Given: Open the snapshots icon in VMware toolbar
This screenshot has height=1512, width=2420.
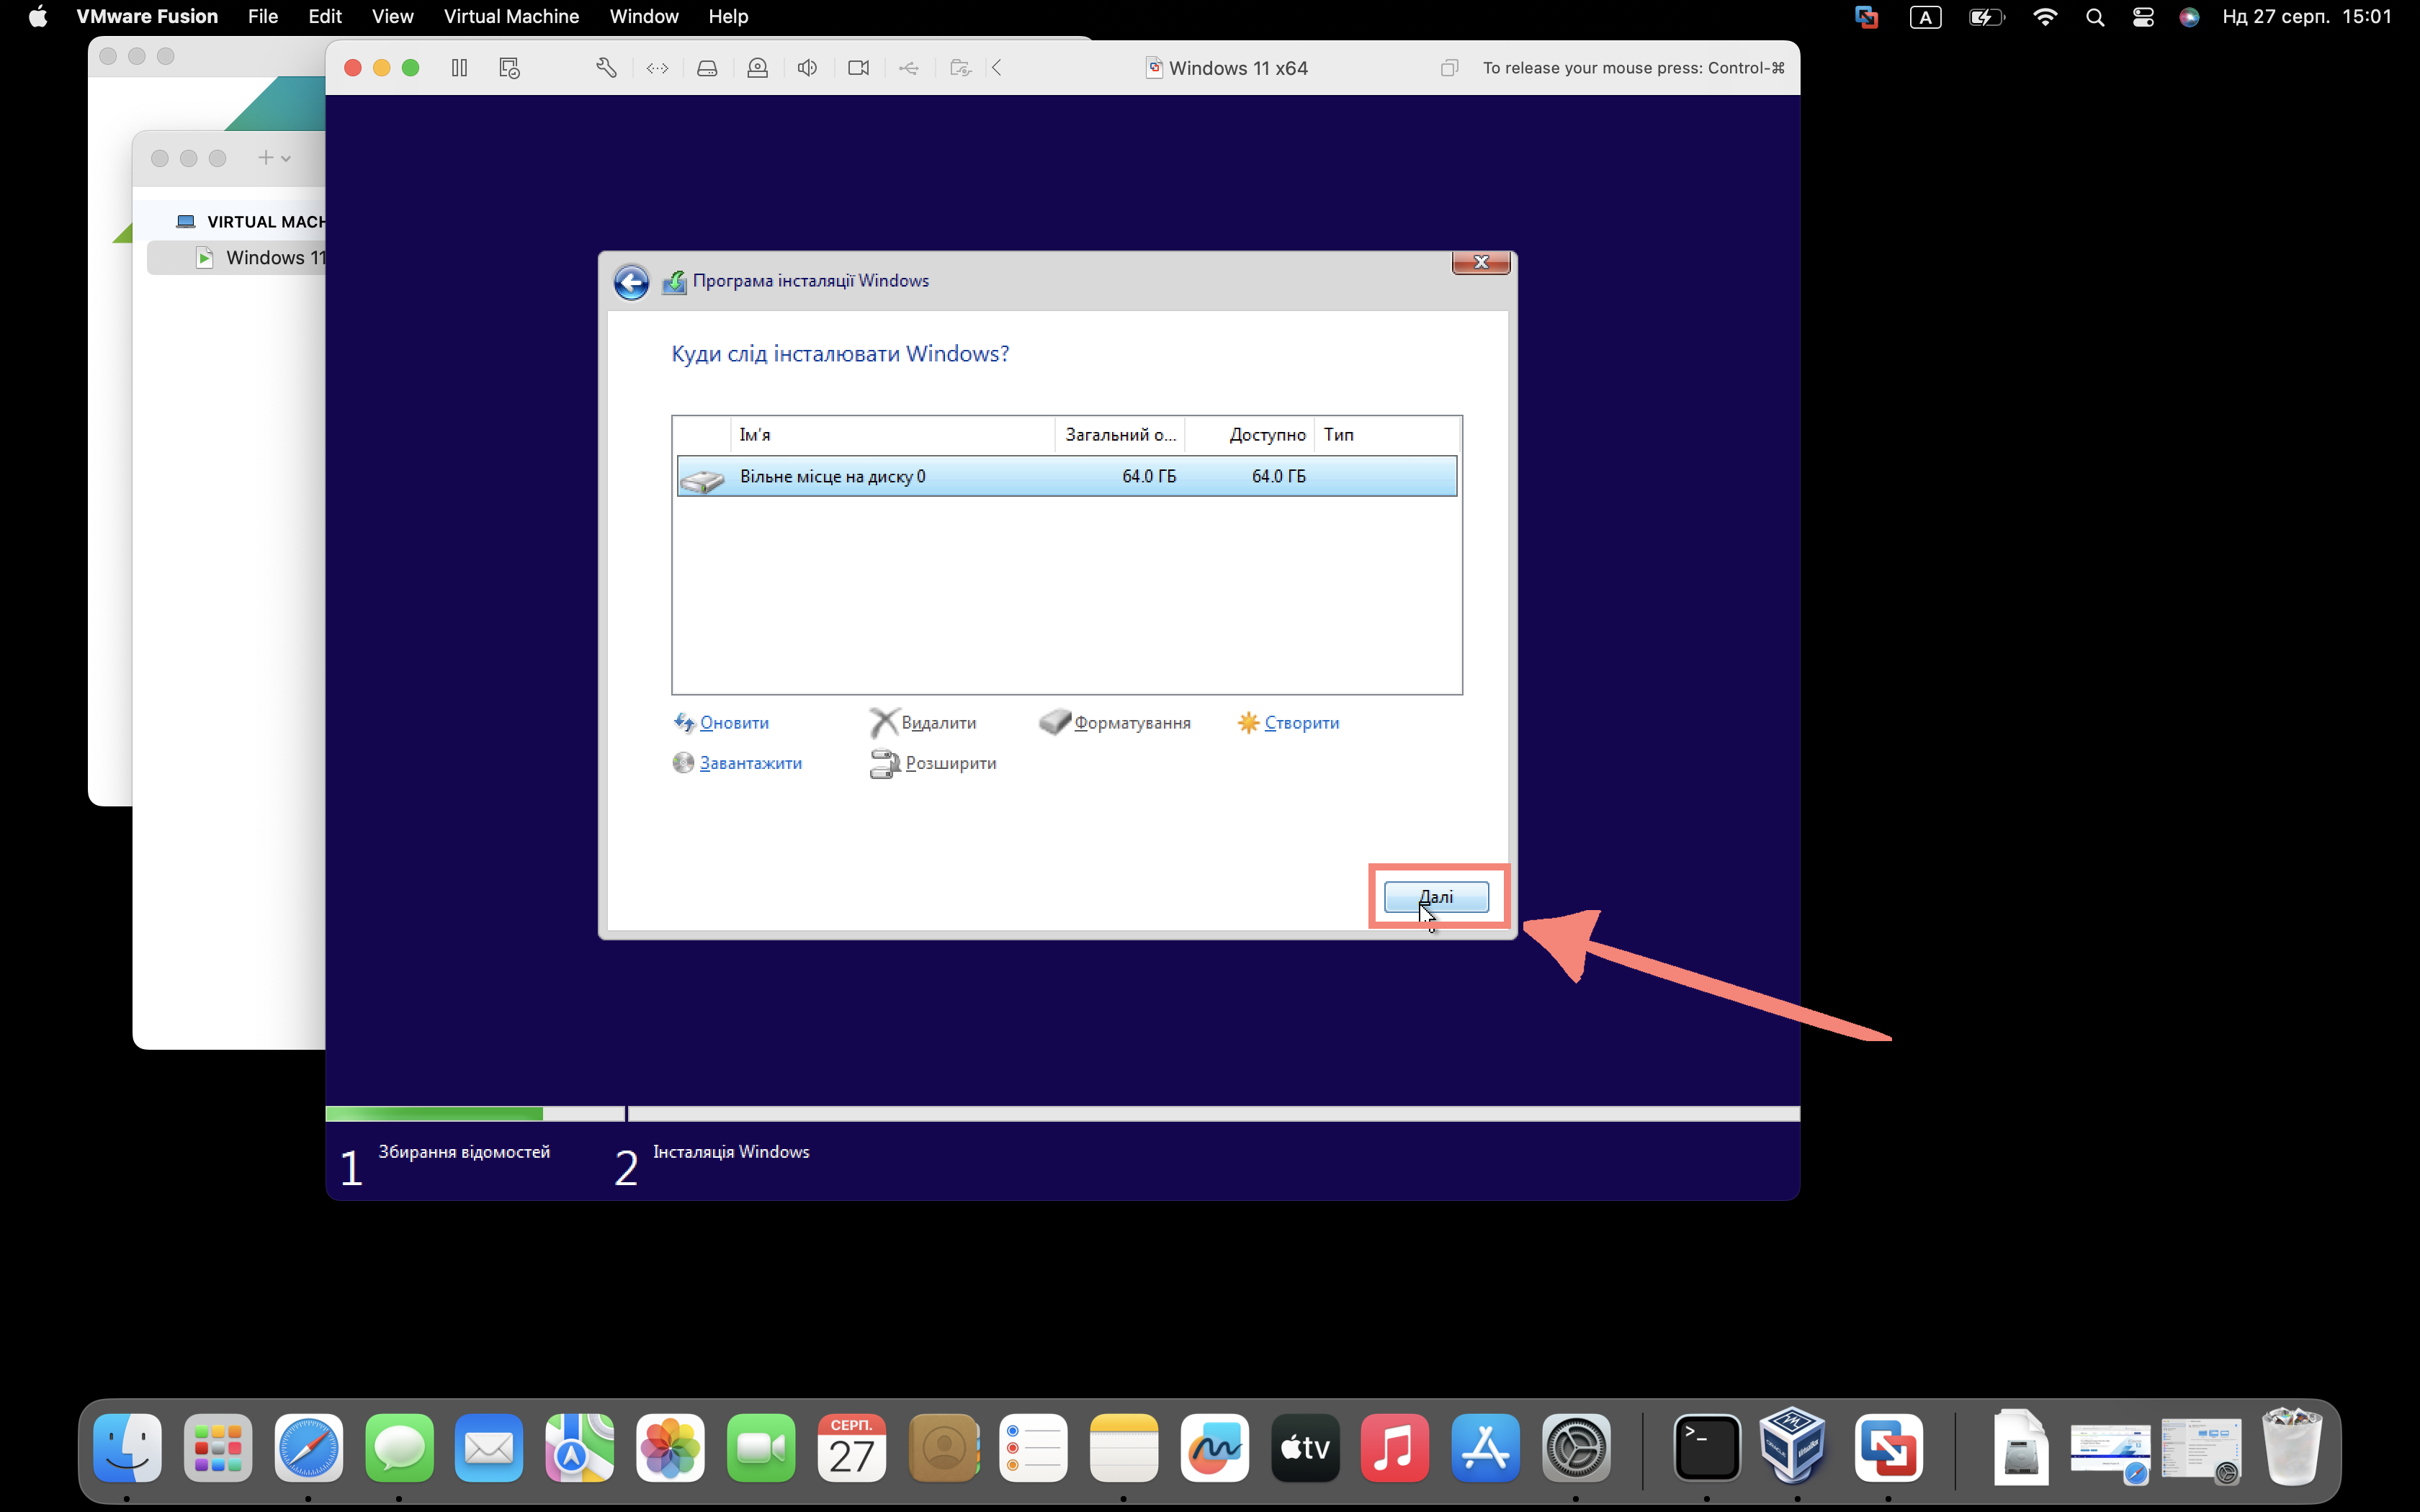Looking at the screenshot, I should [509, 68].
